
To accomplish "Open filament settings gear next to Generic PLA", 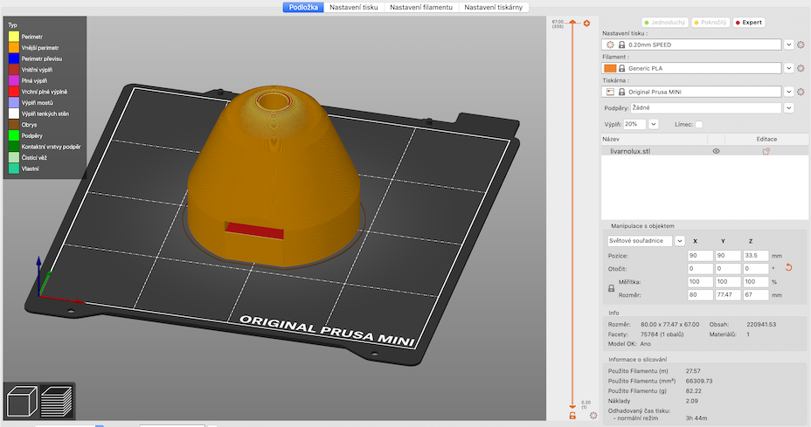I will coord(801,68).
